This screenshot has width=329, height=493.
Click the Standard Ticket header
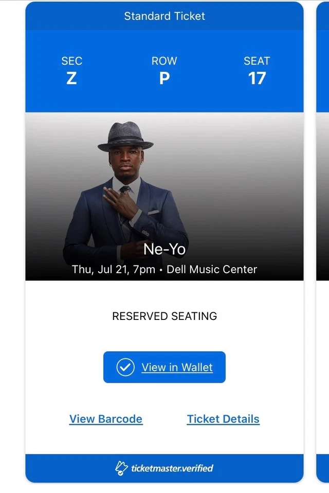point(164,16)
